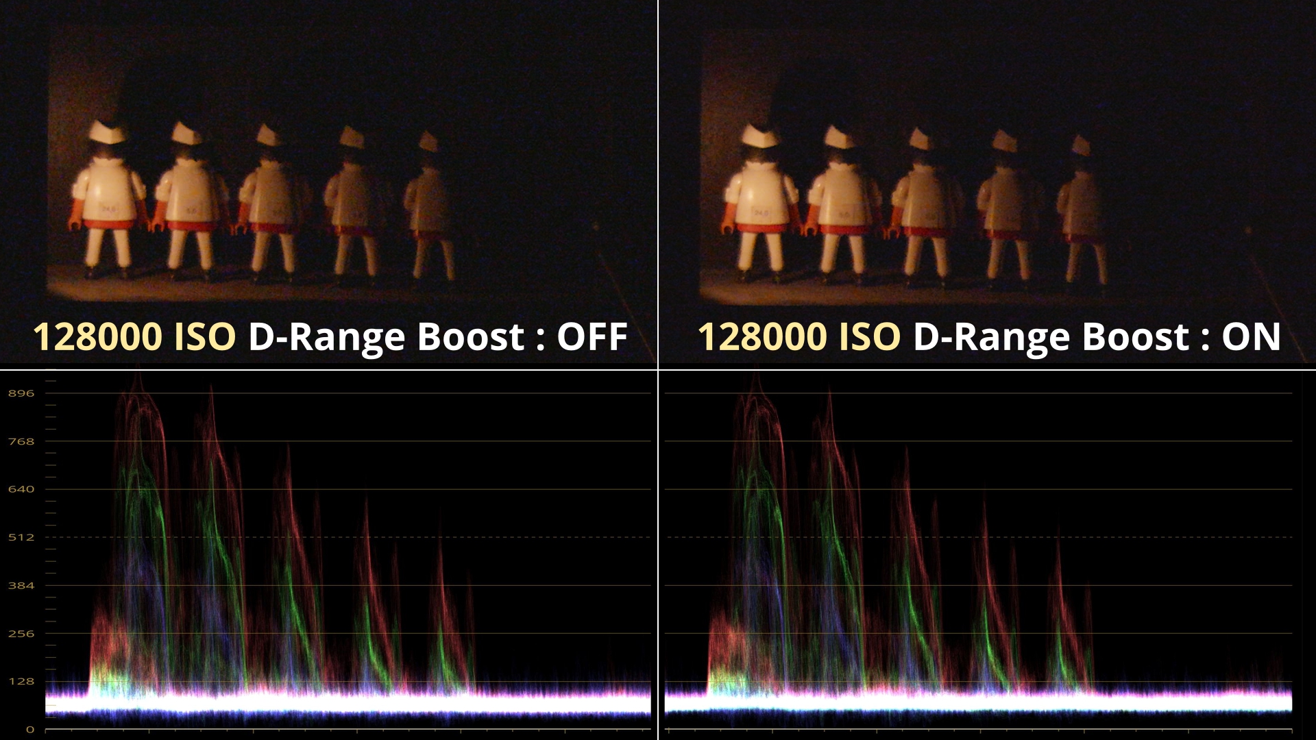Click the 0 waveform scale label
1316x740 pixels.
[x=29, y=730]
